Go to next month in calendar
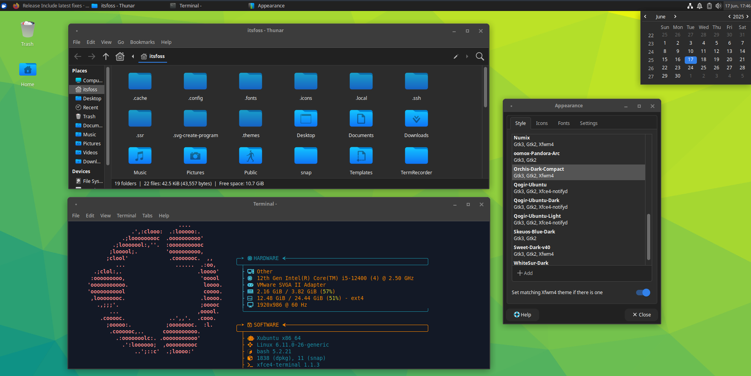Image resolution: width=751 pixels, height=376 pixels. click(x=675, y=16)
